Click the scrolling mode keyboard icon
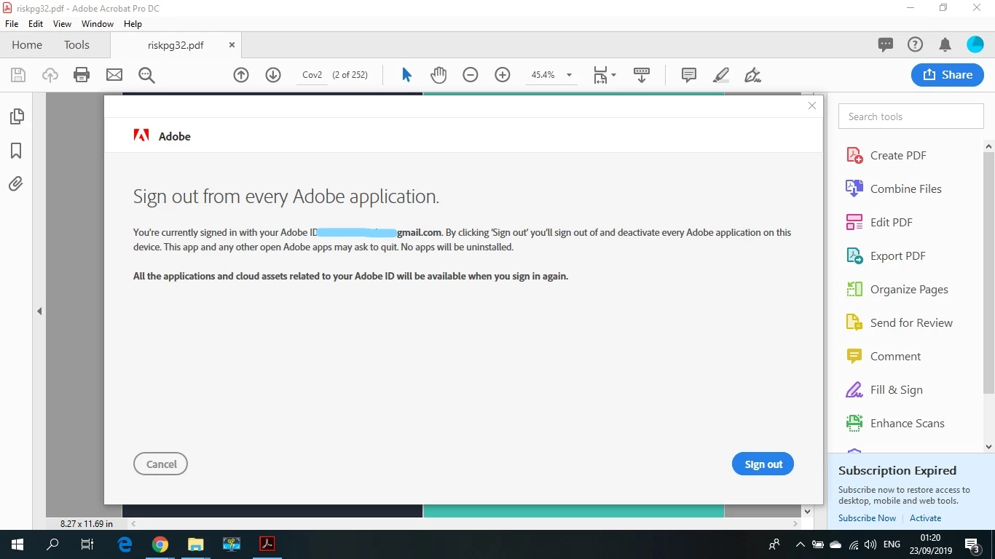Viewport: 995px width, 559px height. (642, 75)
